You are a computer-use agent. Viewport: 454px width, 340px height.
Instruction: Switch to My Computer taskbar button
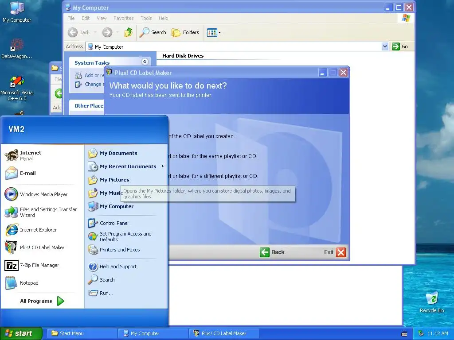pos(153,333)
